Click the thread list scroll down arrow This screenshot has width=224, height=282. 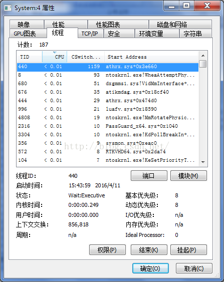point(203,162)
